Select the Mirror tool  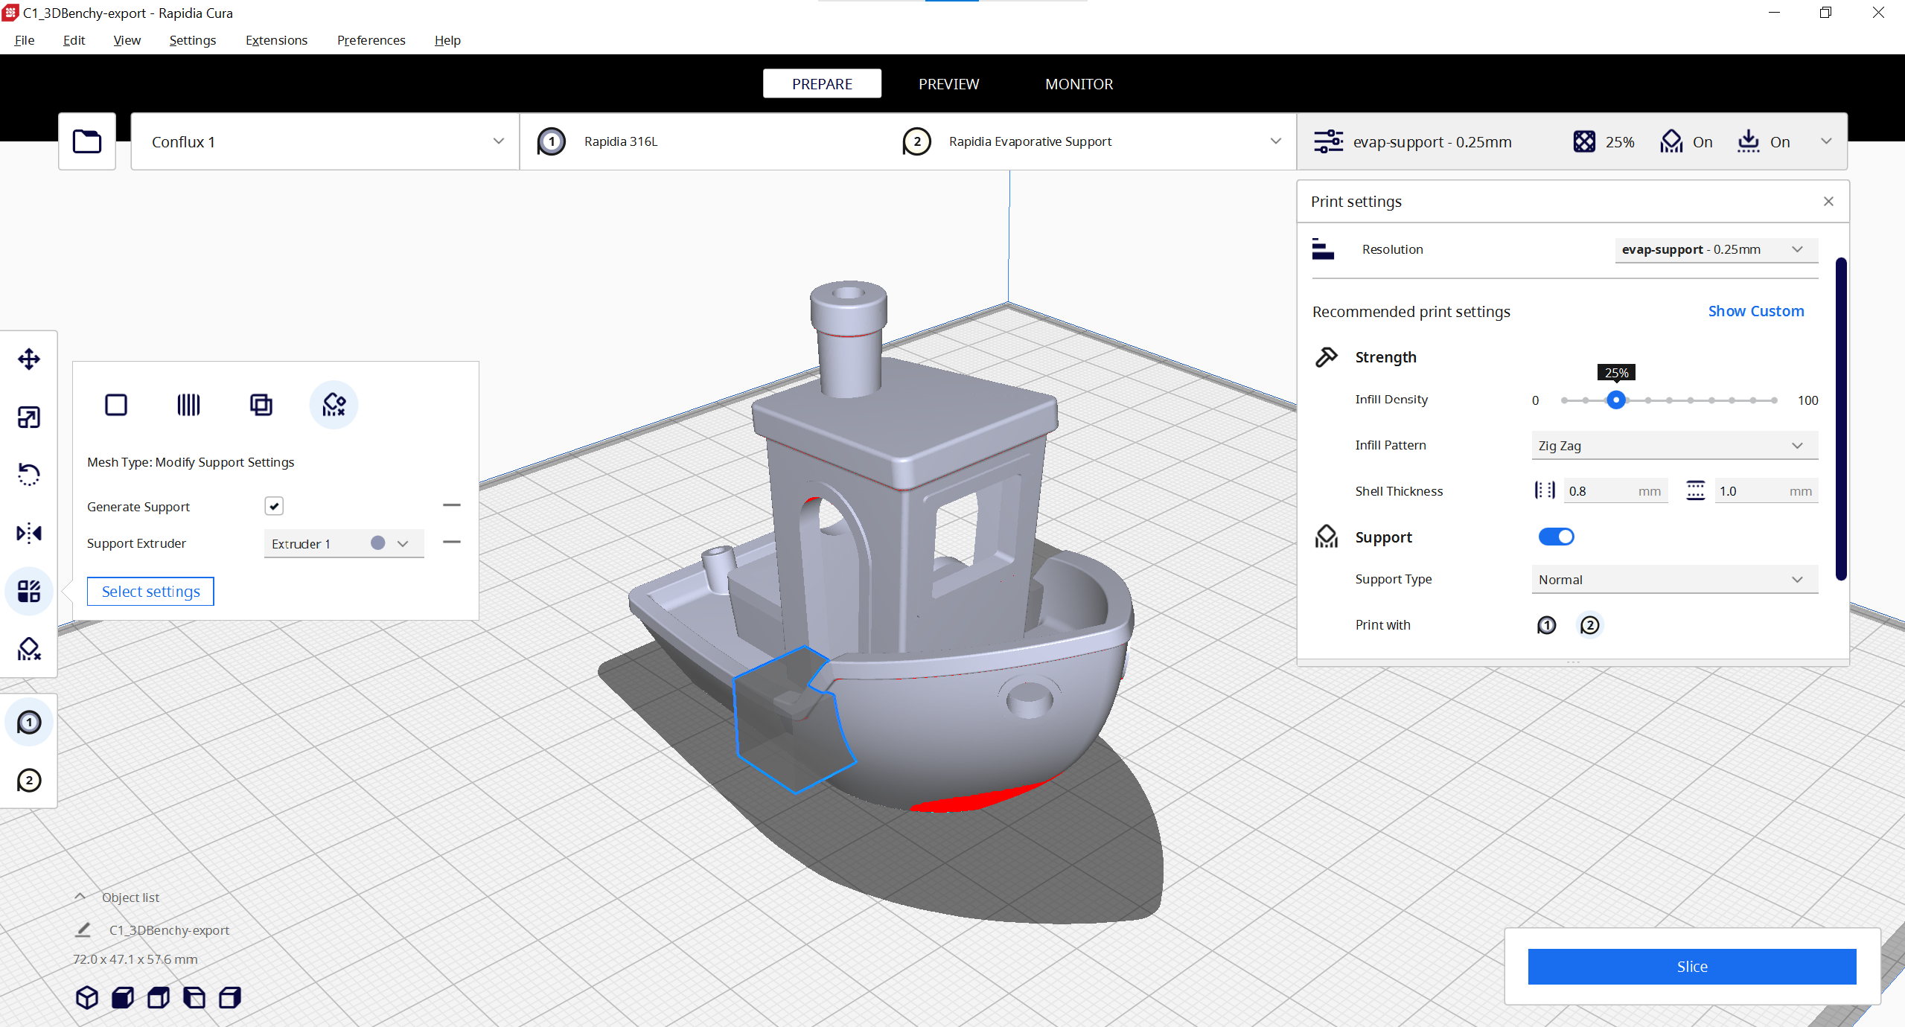[x=29, y=533]
